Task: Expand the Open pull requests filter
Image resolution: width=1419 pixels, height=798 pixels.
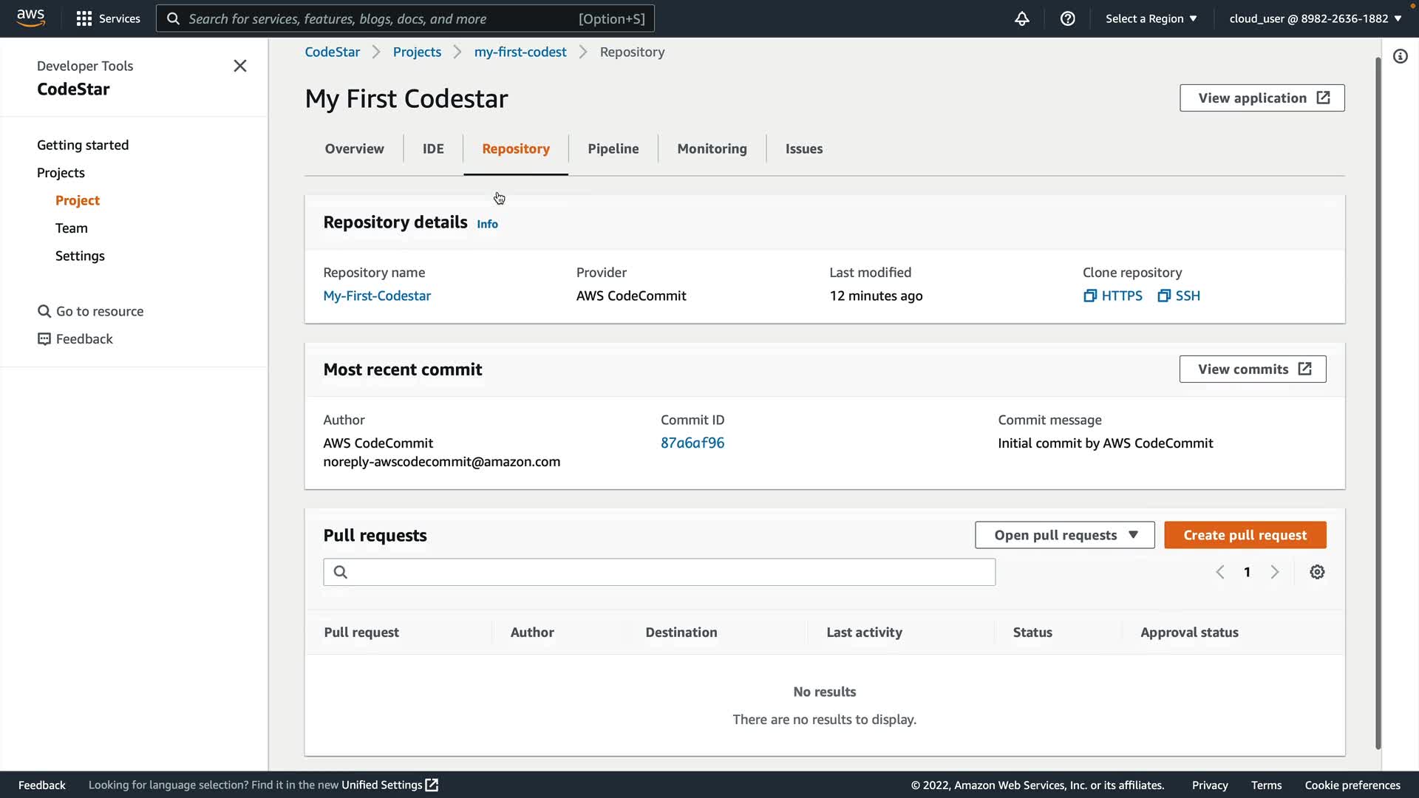Action: coord(1064,535)
